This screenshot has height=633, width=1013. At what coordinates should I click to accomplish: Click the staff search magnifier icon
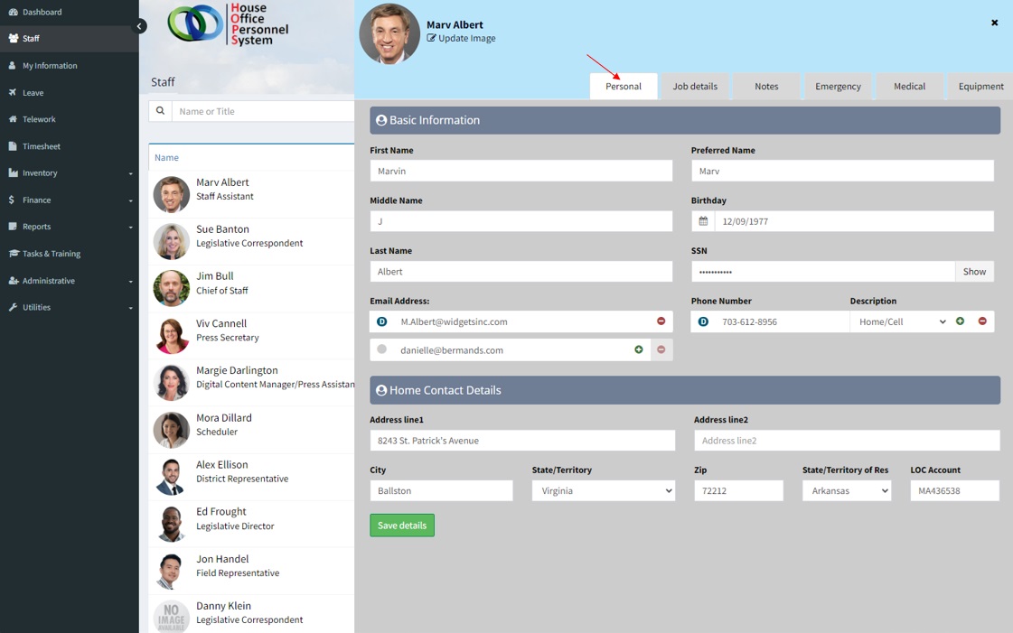coord(160,111)
